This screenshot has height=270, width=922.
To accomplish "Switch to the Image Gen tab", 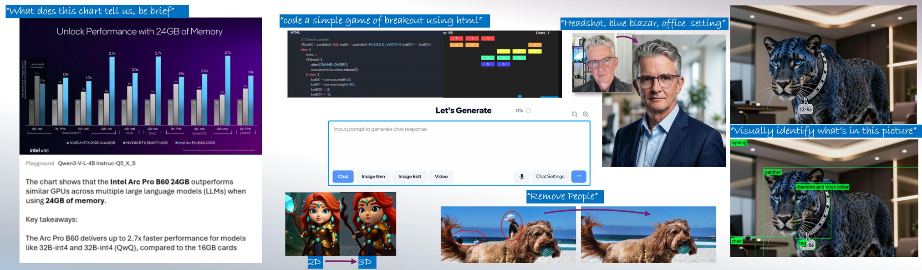I will click(x=373, y=177).
